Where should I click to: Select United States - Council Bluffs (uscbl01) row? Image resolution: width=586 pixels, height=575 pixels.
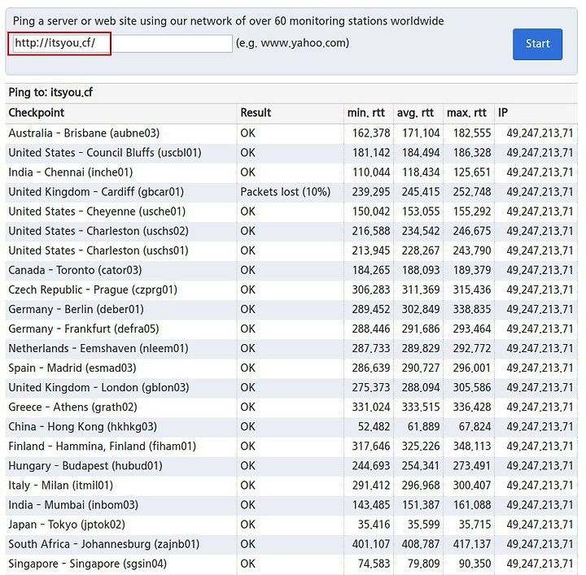(x=291, y=153)
